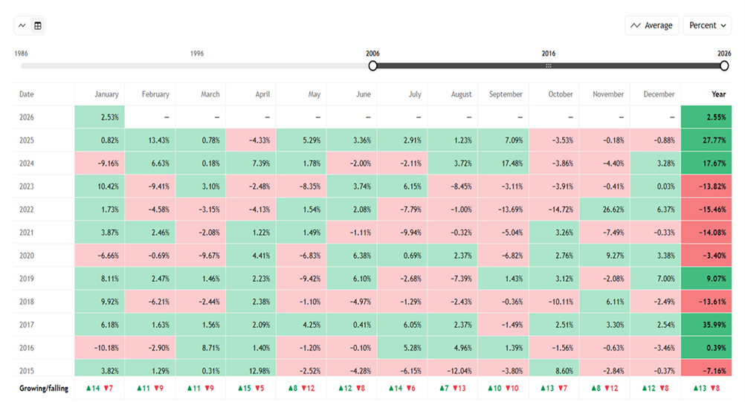Click the Growing/falling row label

[45, 388]
